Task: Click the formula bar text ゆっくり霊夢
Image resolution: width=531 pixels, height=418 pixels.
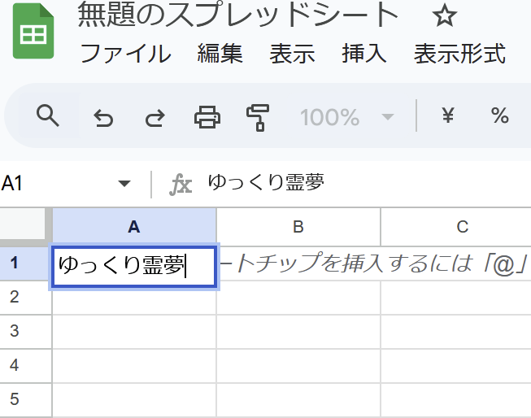Action: point(266,183)
